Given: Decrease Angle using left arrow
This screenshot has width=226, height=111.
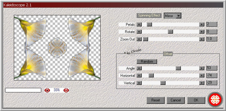Looking at the screenshot, I should [139, 68].
